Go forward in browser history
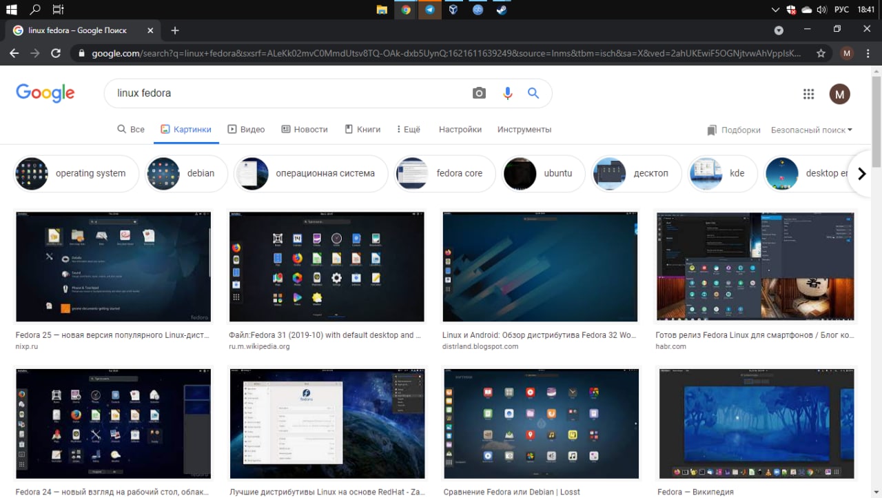 pos(34,53)
